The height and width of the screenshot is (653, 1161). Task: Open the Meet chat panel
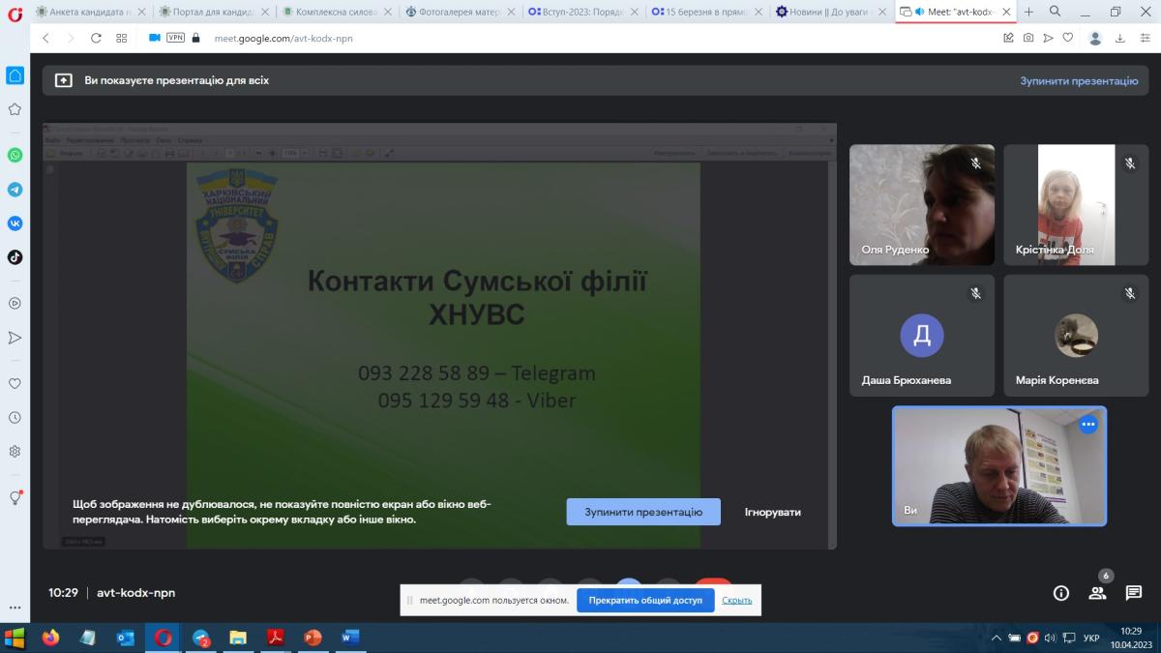pyautogui.click(x=1133, y=593)
